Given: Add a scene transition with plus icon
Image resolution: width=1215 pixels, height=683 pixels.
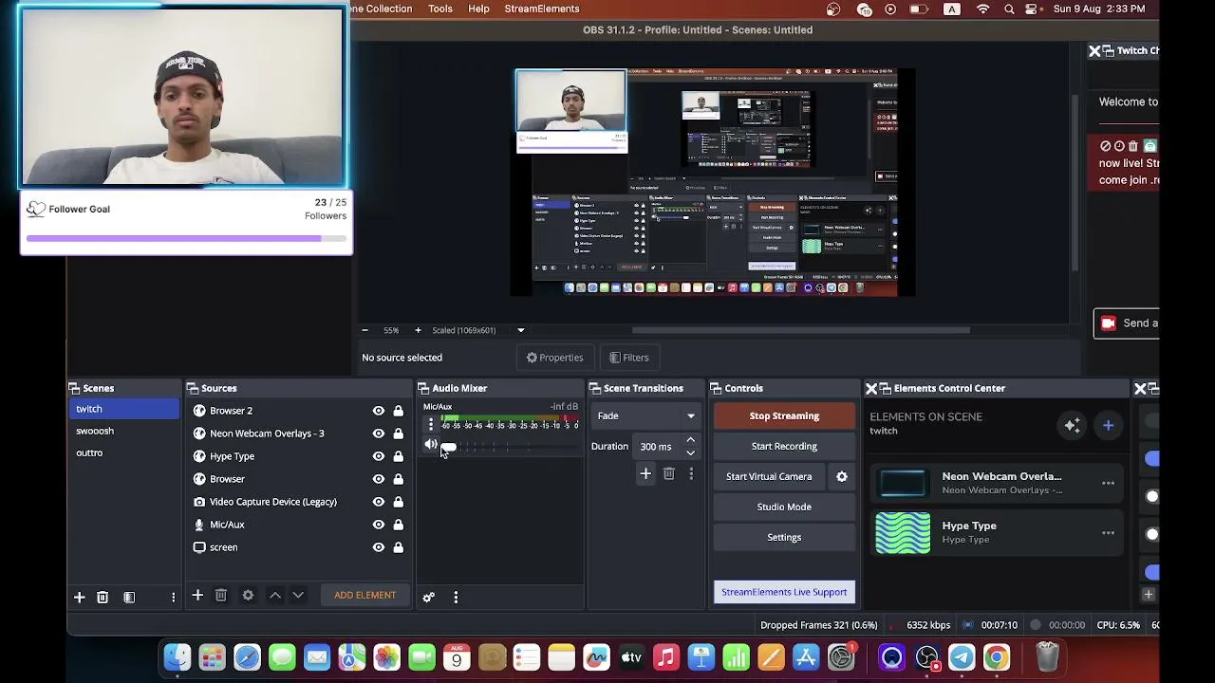Looking at the screenshot, I should pyautogui.click(x=645, y=473).
